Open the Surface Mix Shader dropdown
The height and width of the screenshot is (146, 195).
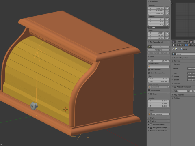pyautogui.click(x=191, y=69)
